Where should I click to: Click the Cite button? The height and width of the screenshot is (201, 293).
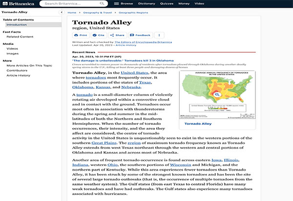point(99,35)
